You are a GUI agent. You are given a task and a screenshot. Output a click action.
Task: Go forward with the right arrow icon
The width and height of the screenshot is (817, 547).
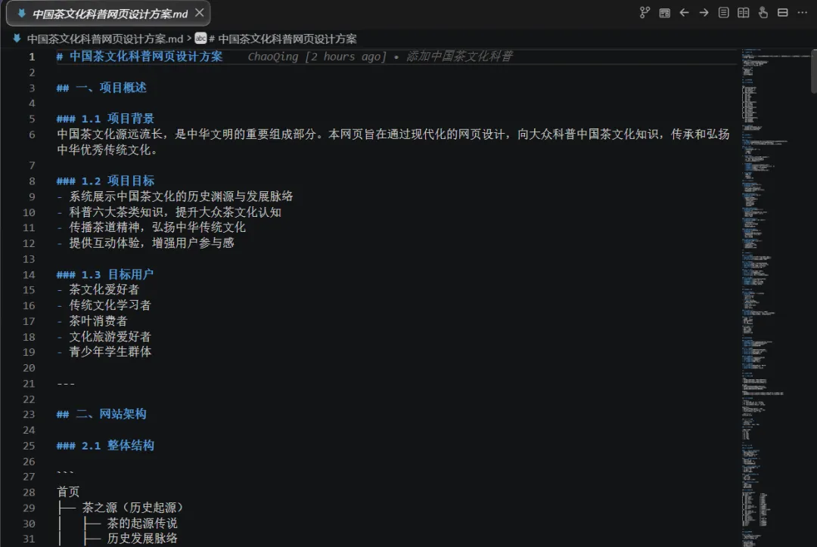tap(704, 13)
